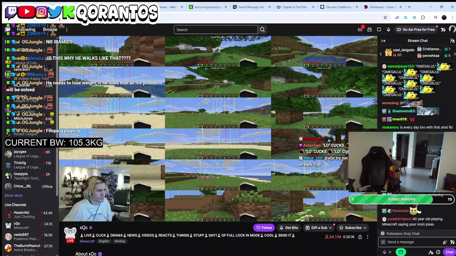The image size is (456, 256).
Task: Click the femboy stream tag
Action: 120,241
